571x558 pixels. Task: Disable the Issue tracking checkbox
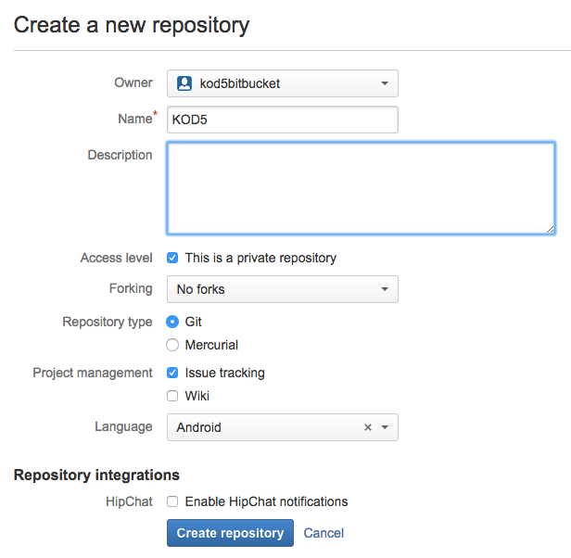click(x=172, y=373)
